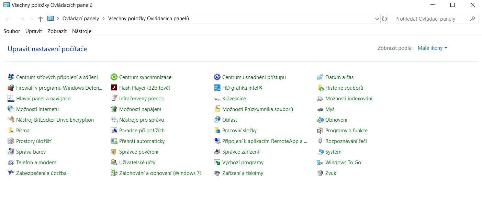This screenshot has height=200, width=482.
Task: Open the Možnosti napájení battery icon
Action: tap(114, 109)
